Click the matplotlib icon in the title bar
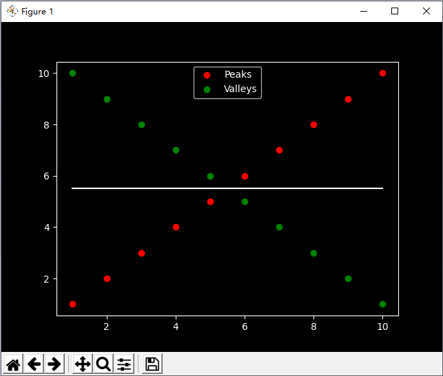This screenshot has width=443, height=376. 12,11
